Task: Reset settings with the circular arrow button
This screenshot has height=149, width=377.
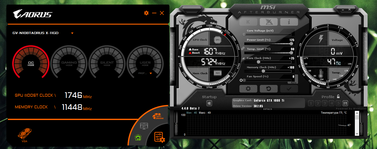Action: click(269, 89)
